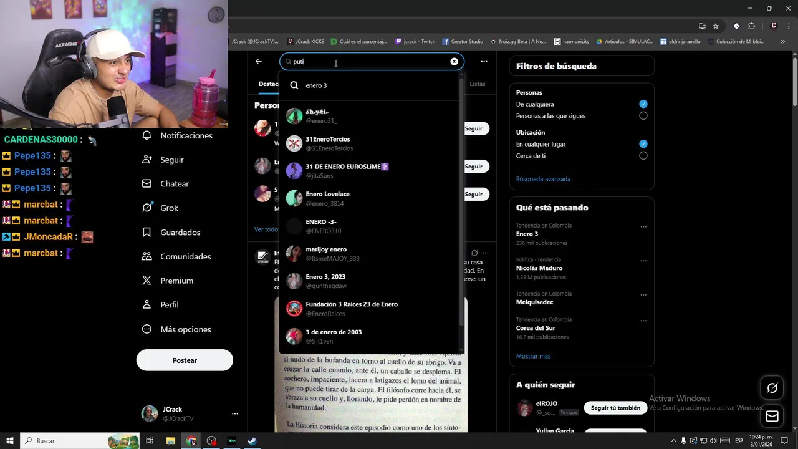This screenshot has height=449, width=798.
Task: Select the 'enero 3' search suggestion
Action: (369, 85)
